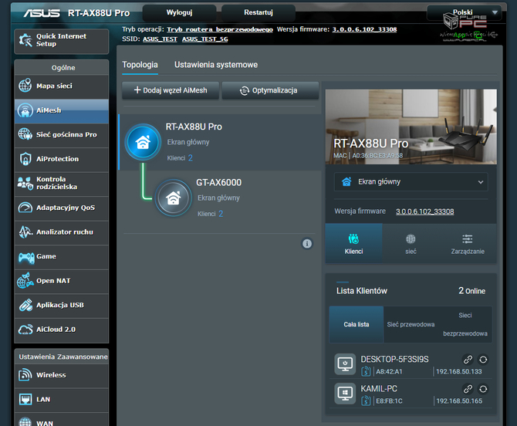The image size is (517, 426).
Task: Select the Sieci bezprzewodowa filter
Action: point(465,324)
